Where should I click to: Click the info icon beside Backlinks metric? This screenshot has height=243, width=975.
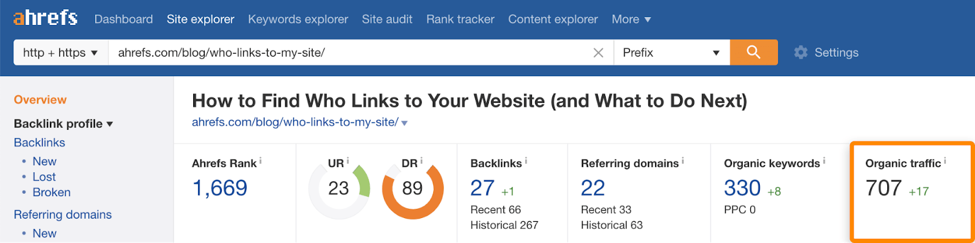[x=526, y=161]
